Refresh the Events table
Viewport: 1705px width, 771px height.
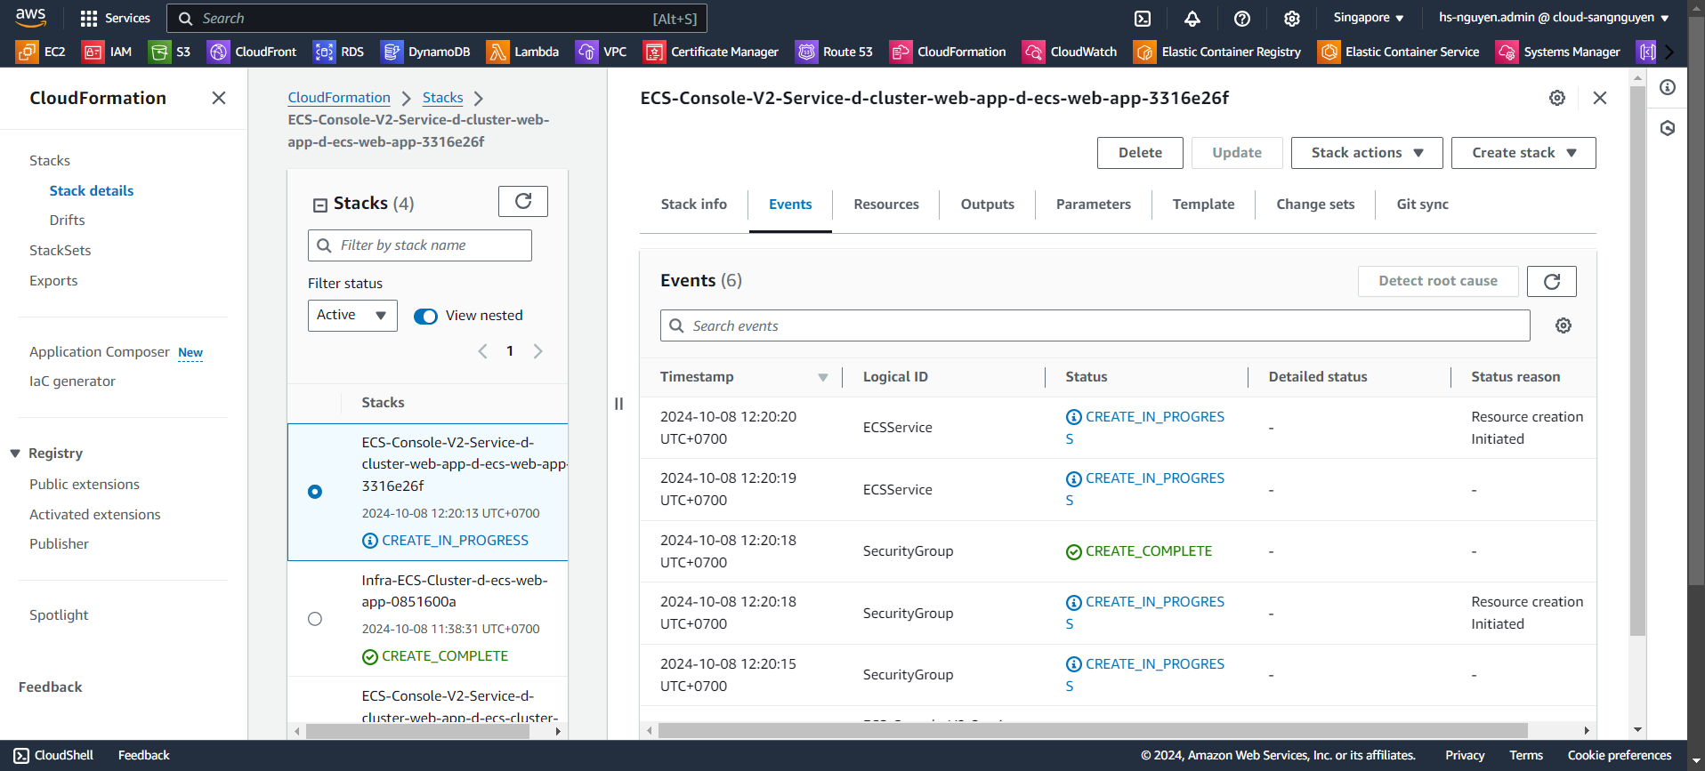(x=1551, y=282)
